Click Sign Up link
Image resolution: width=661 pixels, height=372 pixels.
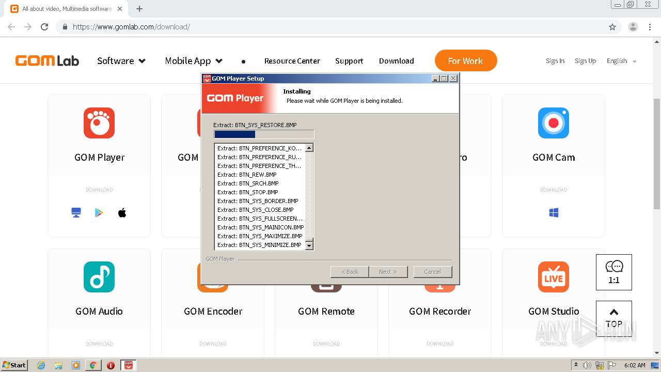585,61
